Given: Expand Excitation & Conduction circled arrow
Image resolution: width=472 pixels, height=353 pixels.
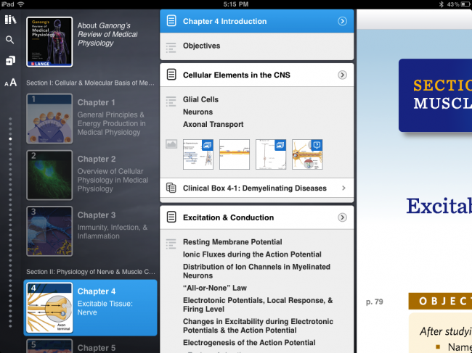Looking at the screenshot, I should 343,217.
